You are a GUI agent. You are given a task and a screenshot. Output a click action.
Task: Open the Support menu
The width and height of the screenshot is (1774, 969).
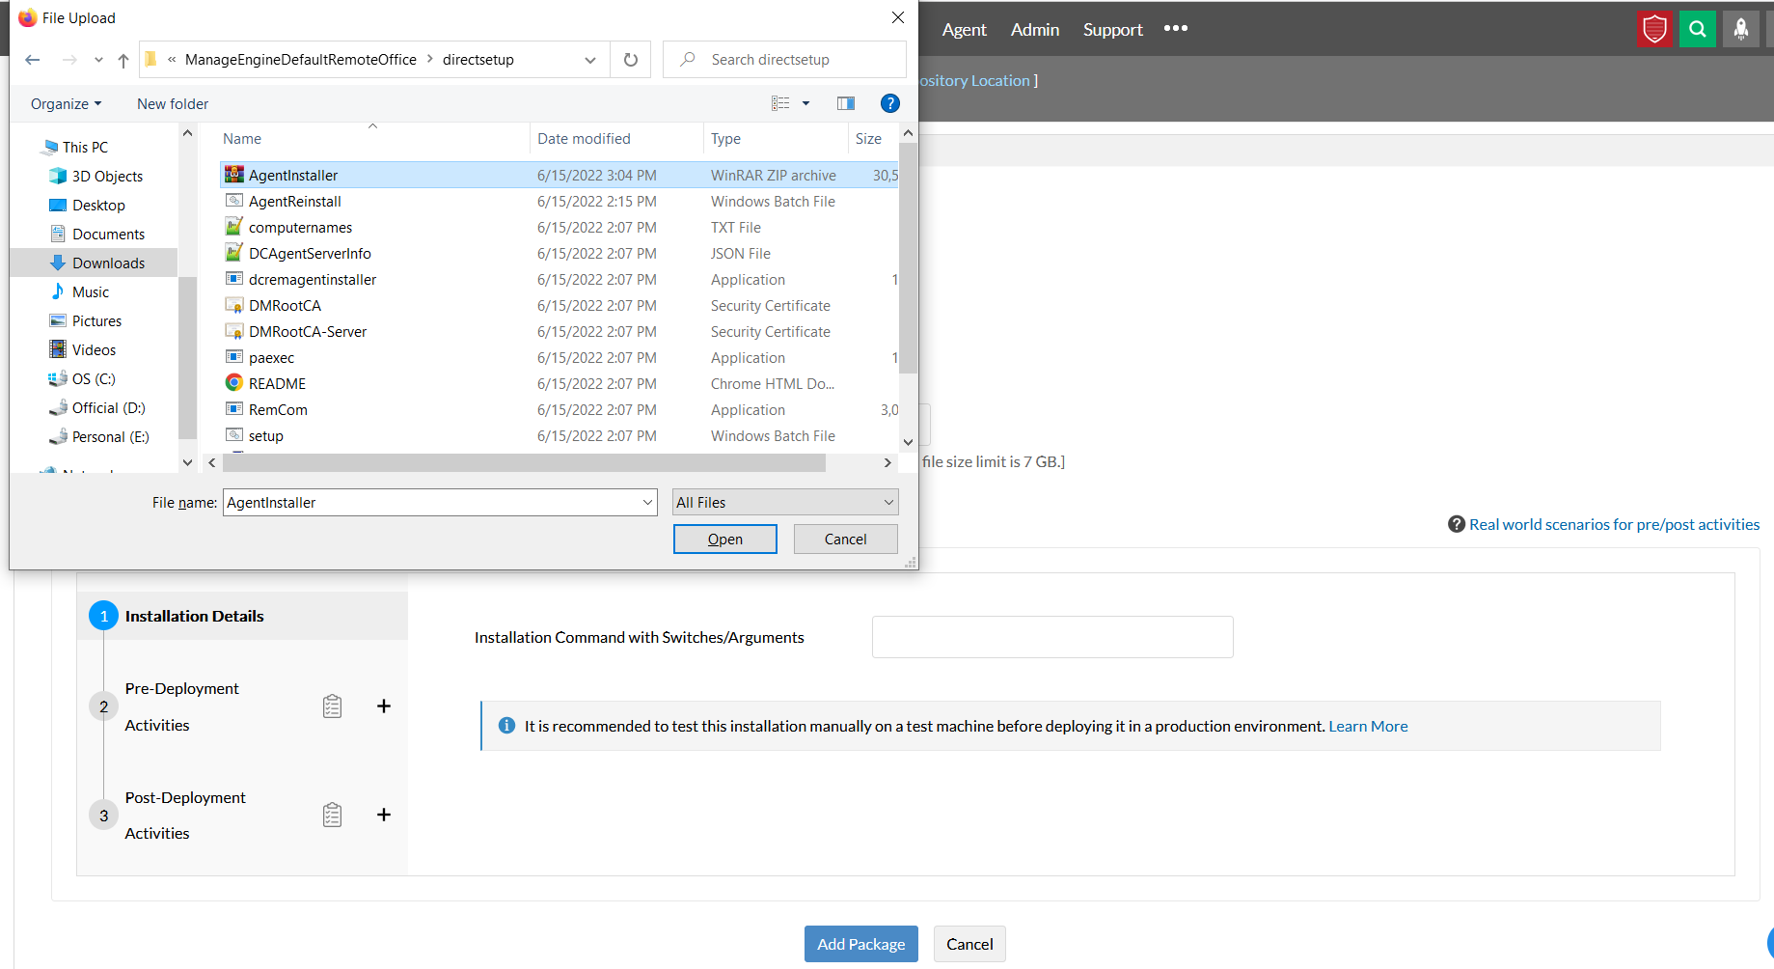[1113, 30]
